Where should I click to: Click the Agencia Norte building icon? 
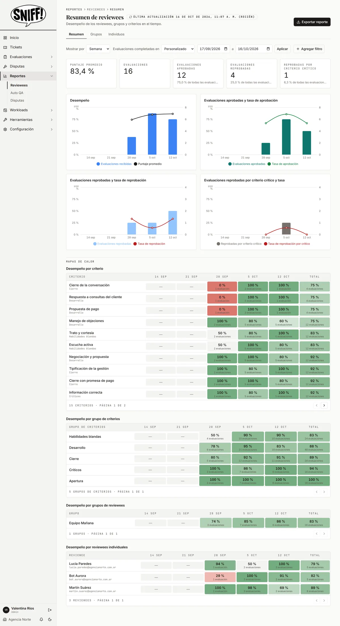click(x=5, y=619)
